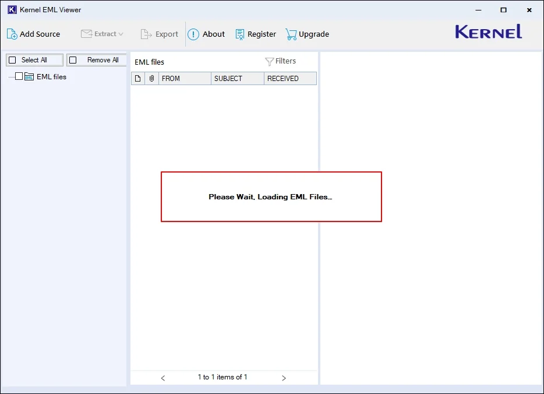Sort by the SUBJECT column header
The height and width of the screenshot is (394, 544).
237,79
